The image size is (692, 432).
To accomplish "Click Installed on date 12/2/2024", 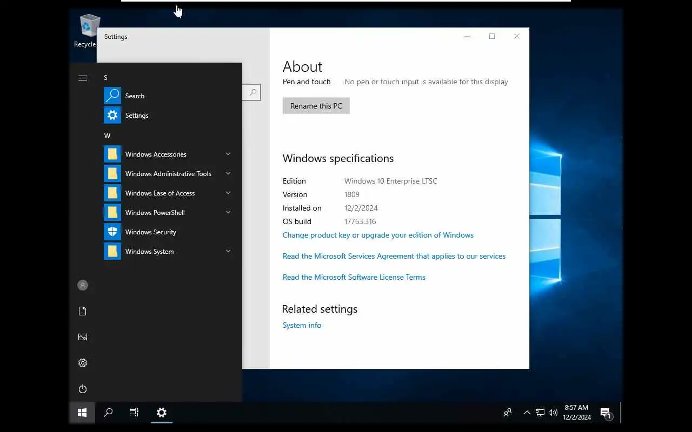I will (x=361, y=208).
